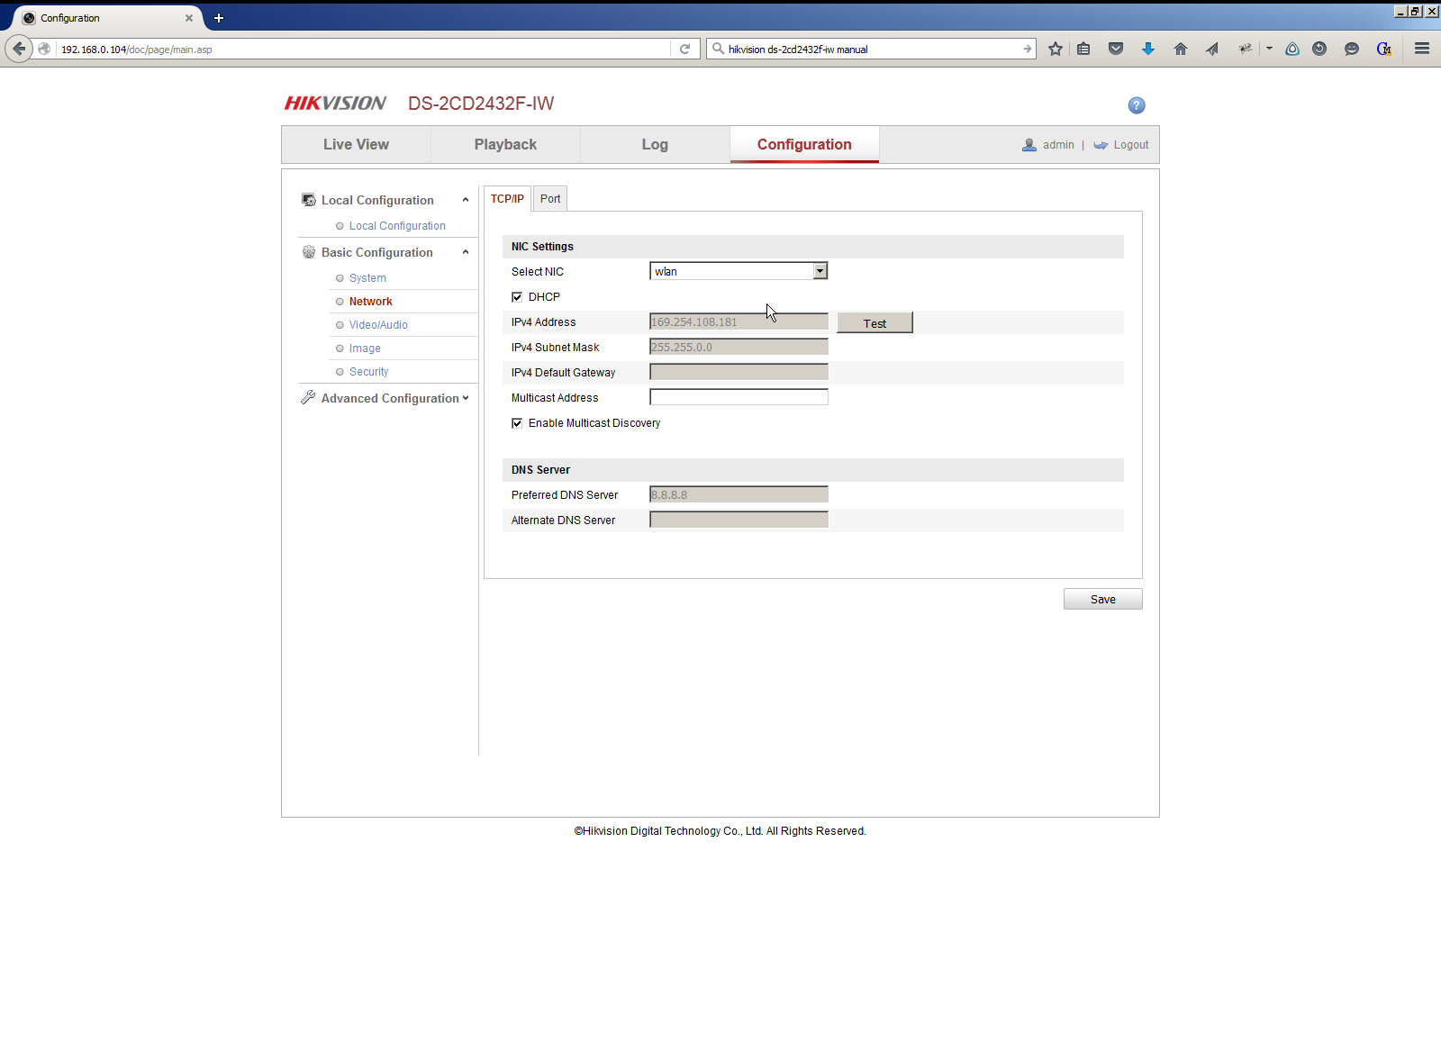Open the Downloads arrow icon

pyautogui.click(x=1148, y=49)
